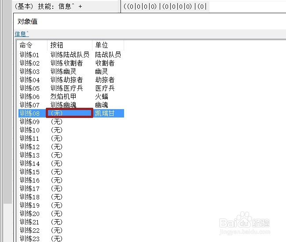Screen dimensions: 286x242
Task: Click unit cell 火蝠
Action: 102,97
